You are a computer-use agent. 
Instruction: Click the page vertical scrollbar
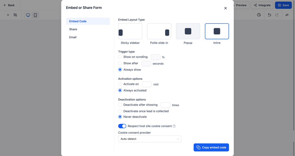pos(294,66)
